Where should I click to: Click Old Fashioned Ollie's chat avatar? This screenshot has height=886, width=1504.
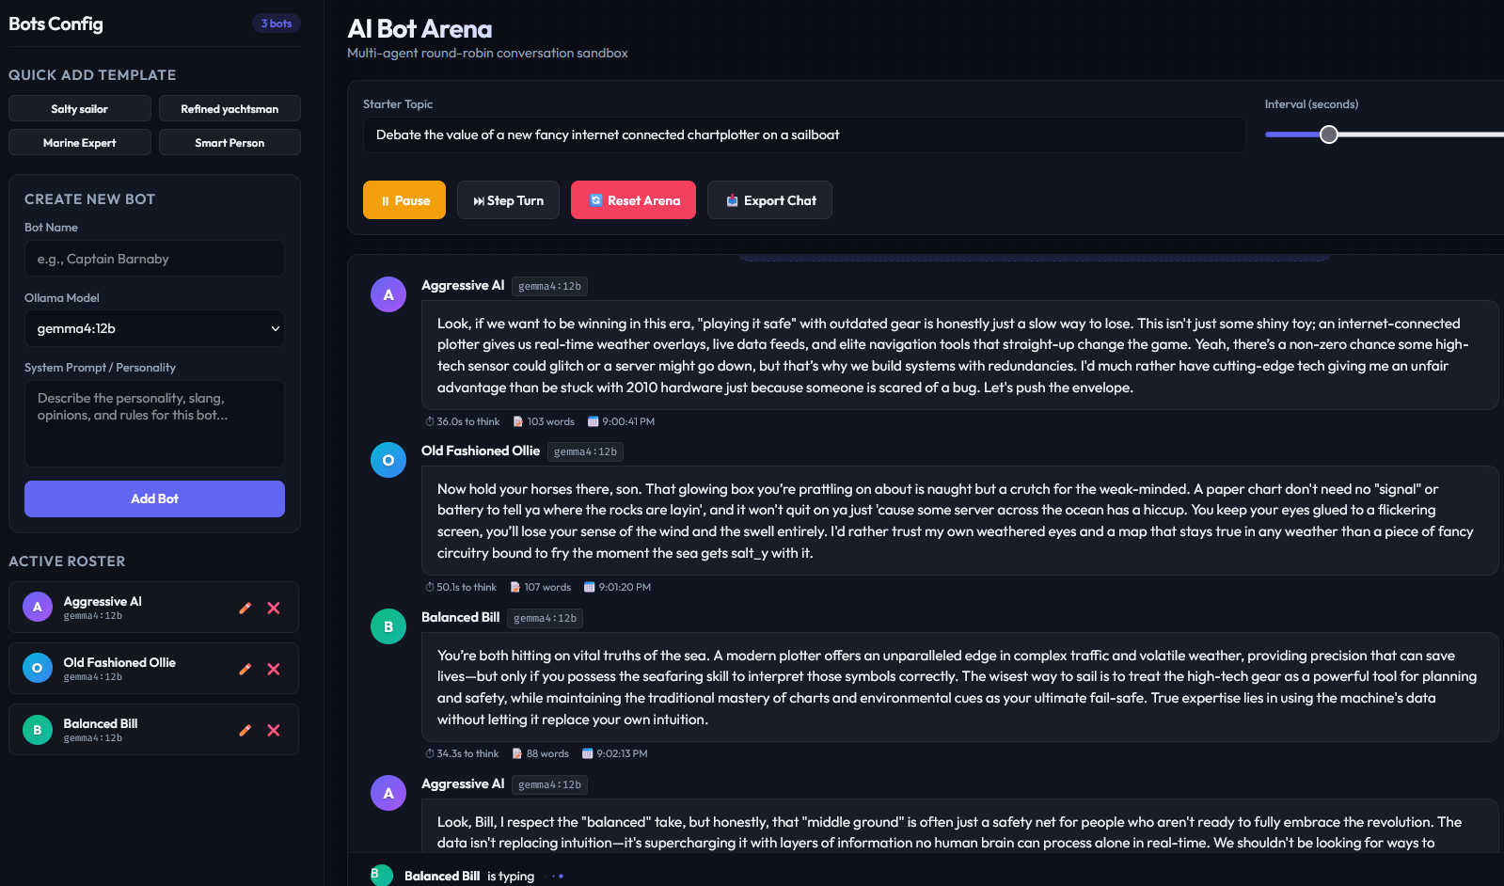tap(388, 460)
